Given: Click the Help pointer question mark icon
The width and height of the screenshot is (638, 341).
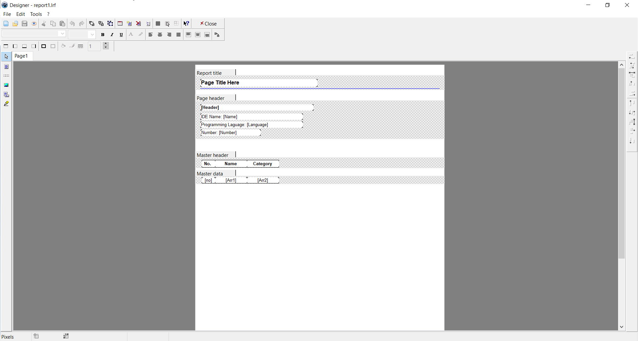Looking at the screenshot, I should 186,24.
